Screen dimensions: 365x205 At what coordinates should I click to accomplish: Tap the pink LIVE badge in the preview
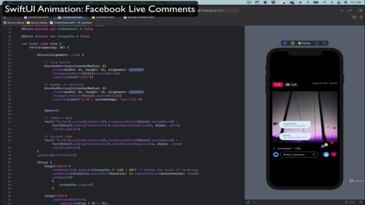pyautogui.click(x=278, y=85)
